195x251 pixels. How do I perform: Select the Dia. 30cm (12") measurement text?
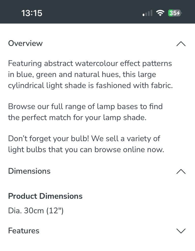36,211
